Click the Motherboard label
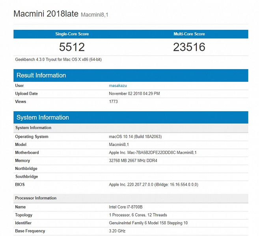The width and height of the screenshot is (259, 236). click(x=27, y=153)
